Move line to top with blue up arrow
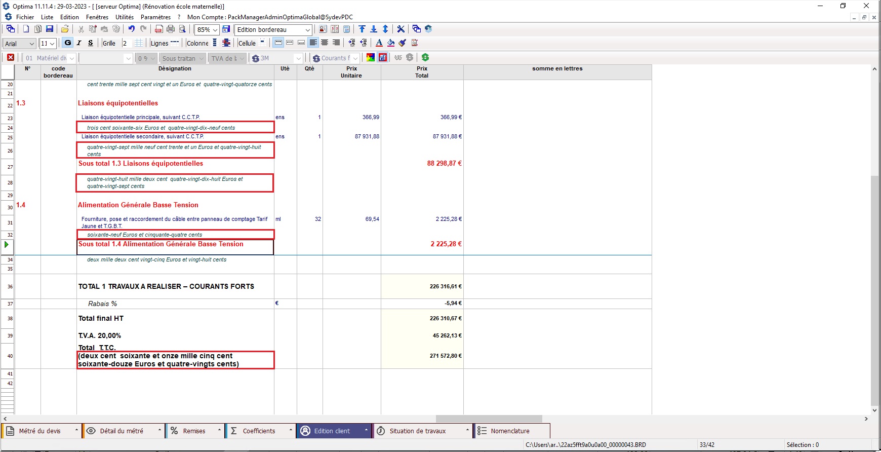Image resolution: width=881 pixels, height=452 pixels. click(362, 29)
